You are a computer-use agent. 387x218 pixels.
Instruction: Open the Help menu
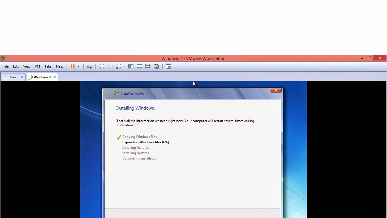59,66
